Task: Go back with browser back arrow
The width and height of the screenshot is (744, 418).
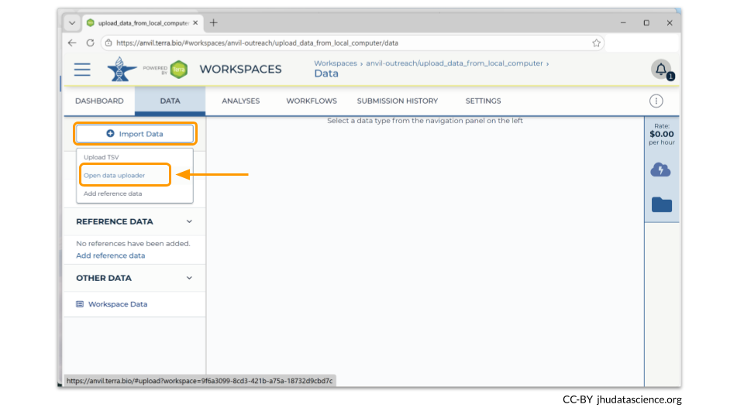Action: click(x=72, y=43)
